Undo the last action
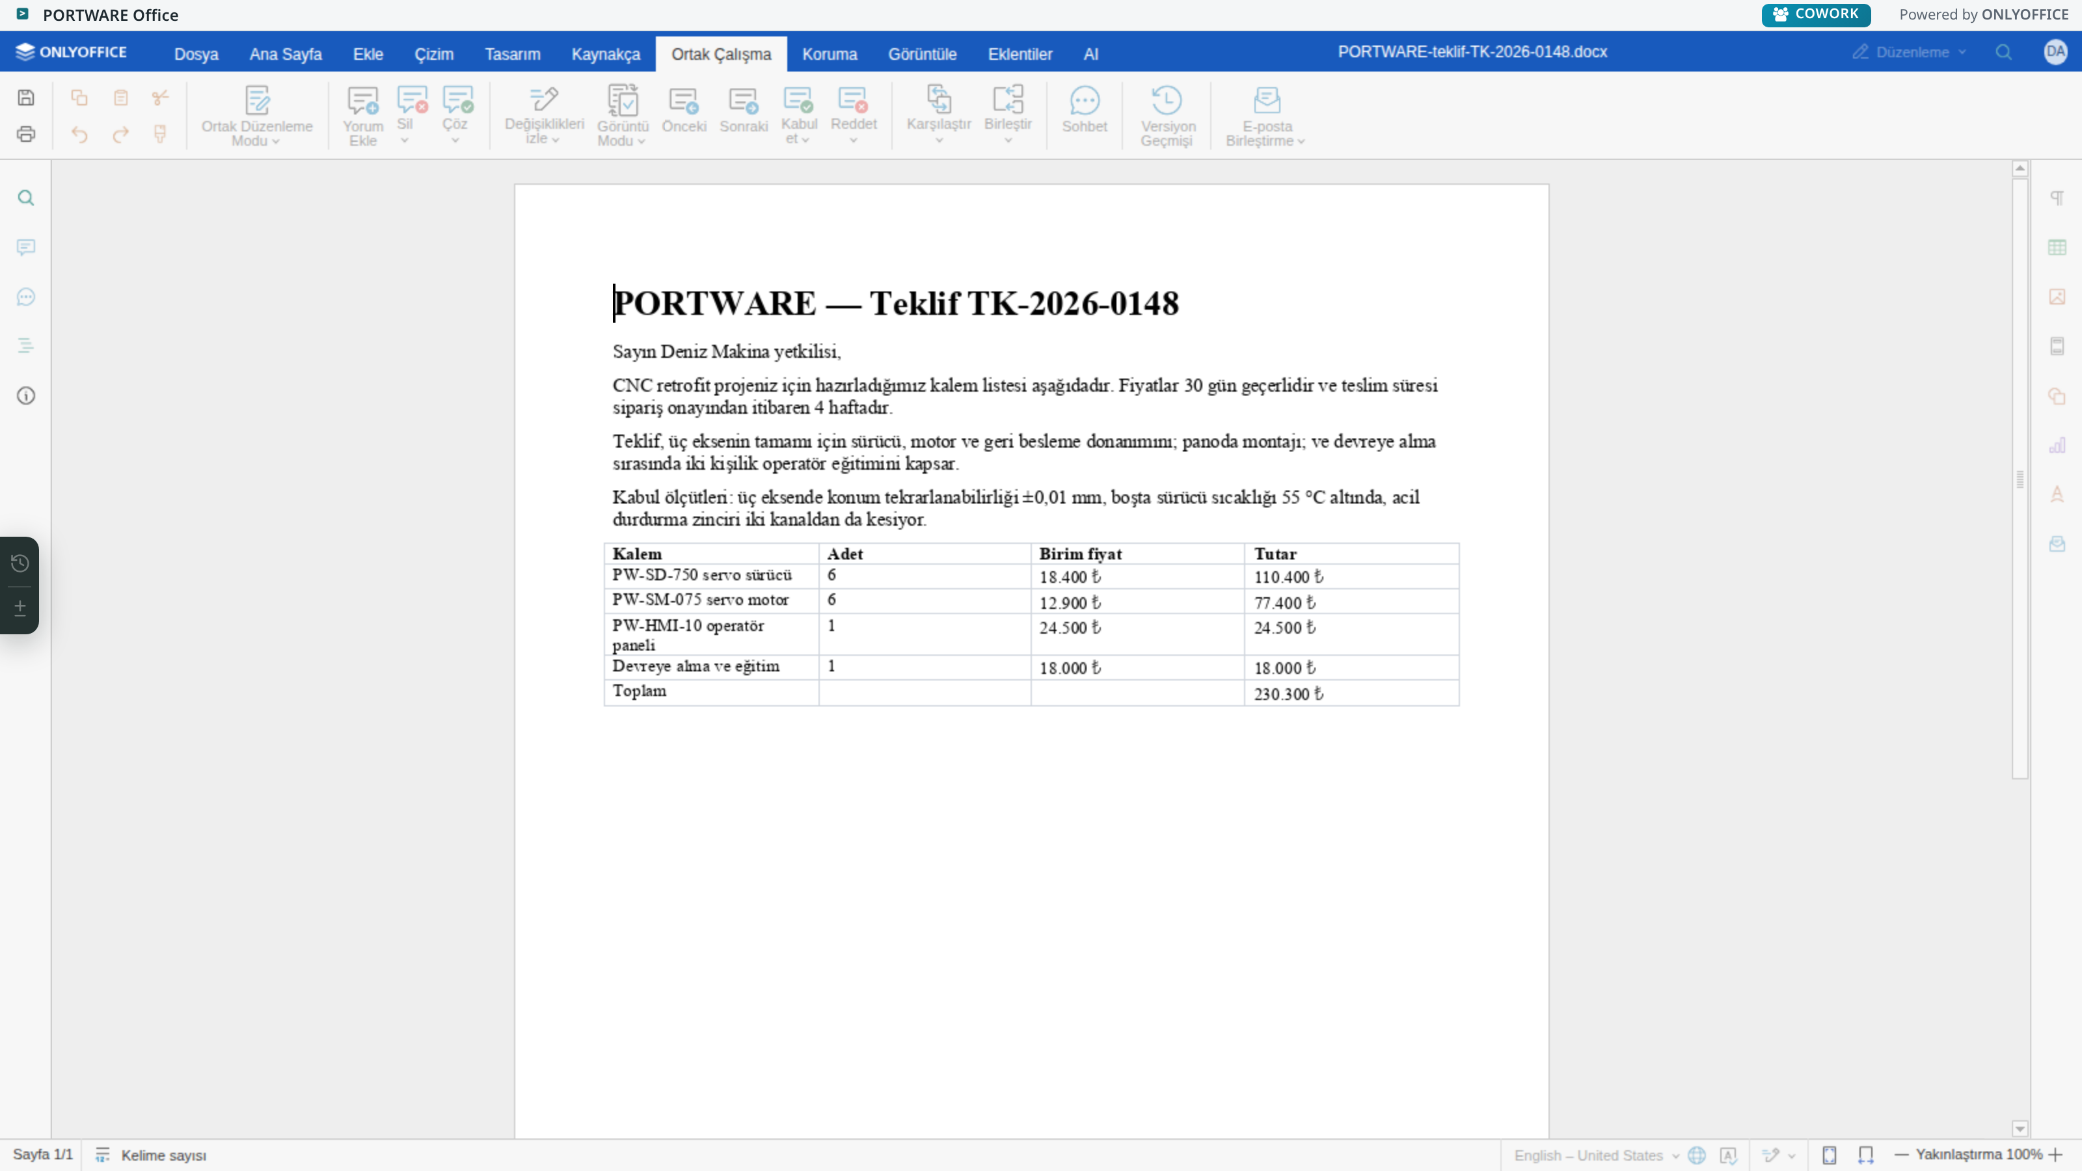 pos(79,134)
